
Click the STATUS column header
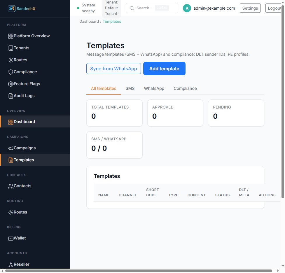222,195
